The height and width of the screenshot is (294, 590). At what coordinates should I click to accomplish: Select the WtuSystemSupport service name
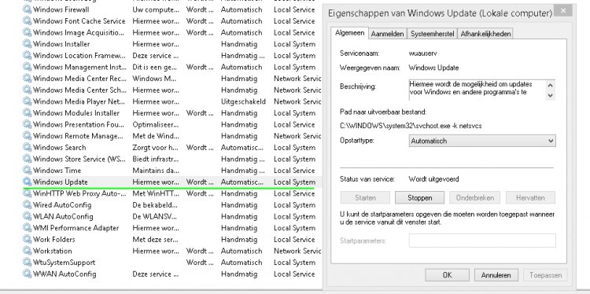coord(64,263)
